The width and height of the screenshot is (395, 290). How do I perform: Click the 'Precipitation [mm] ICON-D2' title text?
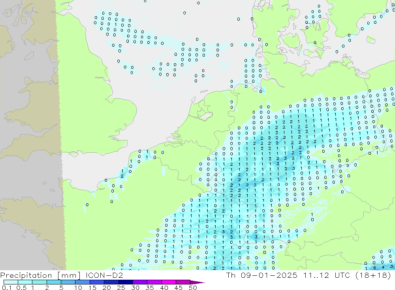[62, 275]
